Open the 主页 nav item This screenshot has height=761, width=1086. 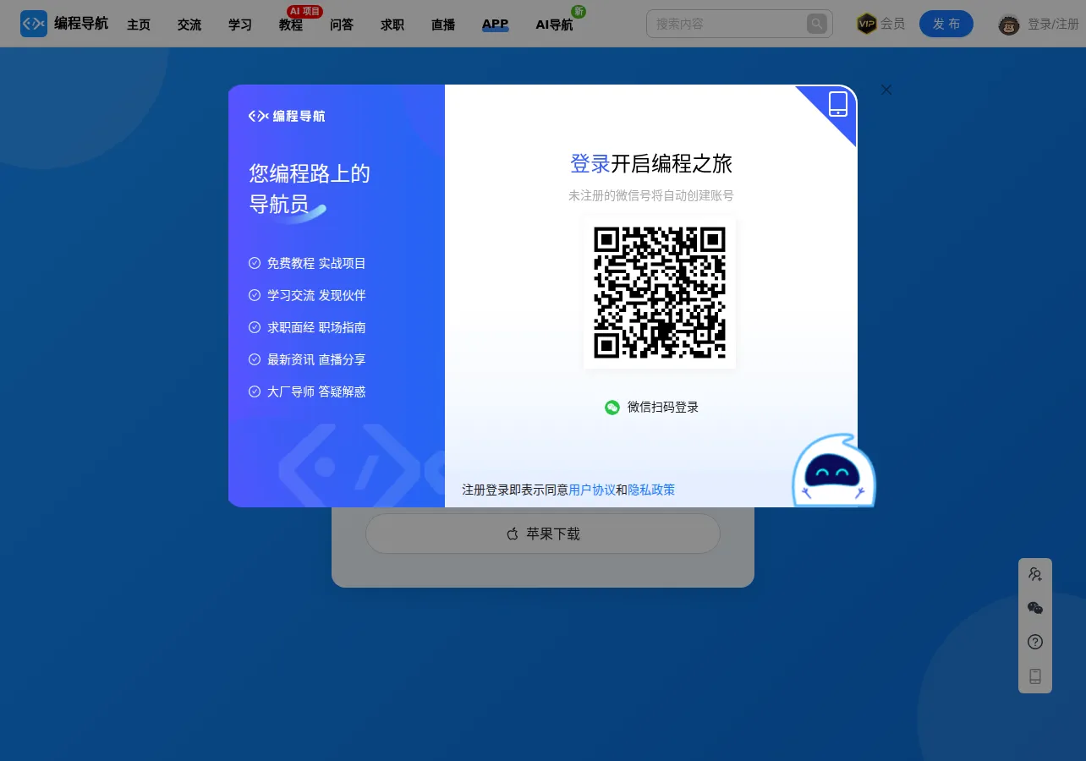click(139, 25)
